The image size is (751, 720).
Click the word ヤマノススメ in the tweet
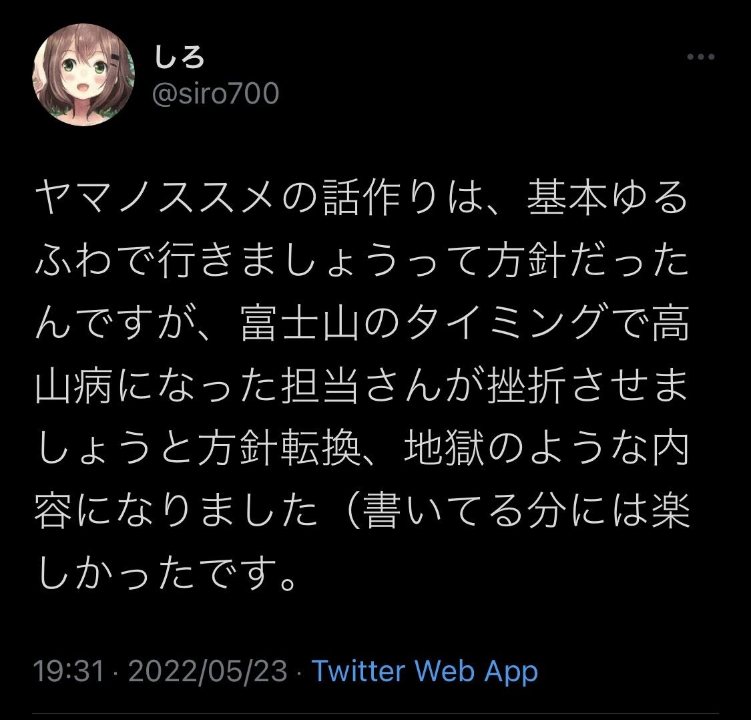158,198
